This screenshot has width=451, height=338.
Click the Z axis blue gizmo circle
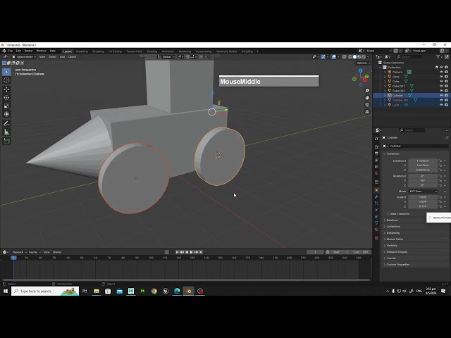tap(360, 70)
